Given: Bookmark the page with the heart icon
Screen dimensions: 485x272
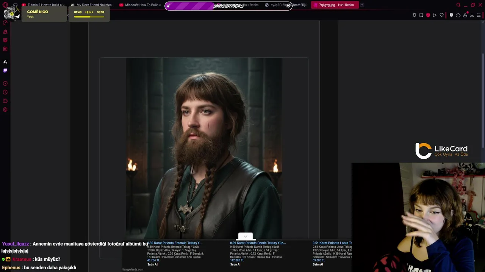Looking at the screenshot, I should [441, 15].
